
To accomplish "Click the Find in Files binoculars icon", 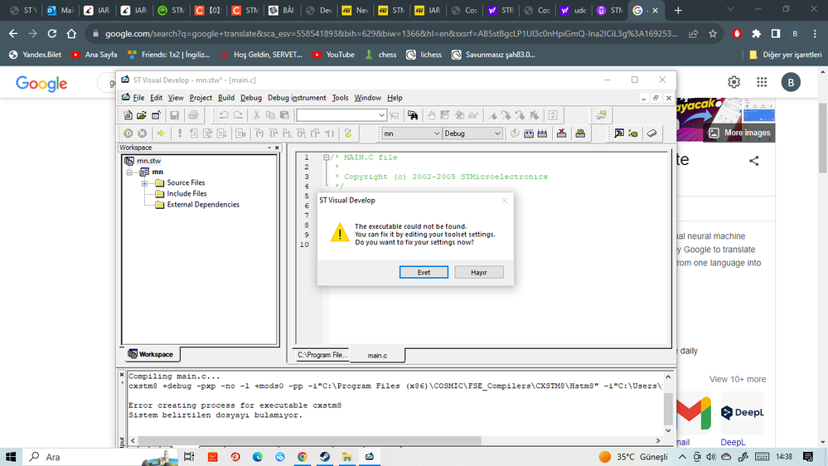I will [413, 115].
